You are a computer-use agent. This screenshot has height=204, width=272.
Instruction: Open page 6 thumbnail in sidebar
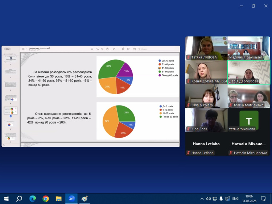(9, 124)
